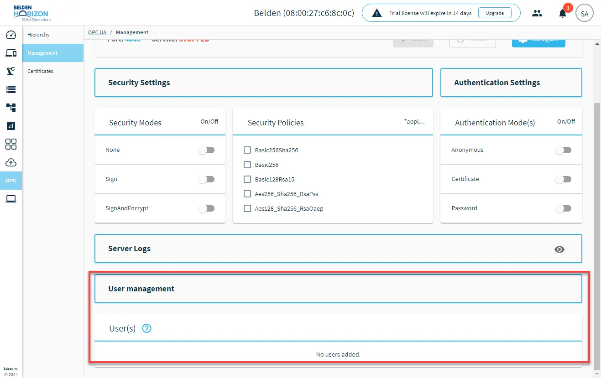Open the dashboard gauge icon in sidebar
Screen dimensions: 601x378
[11, 35]
